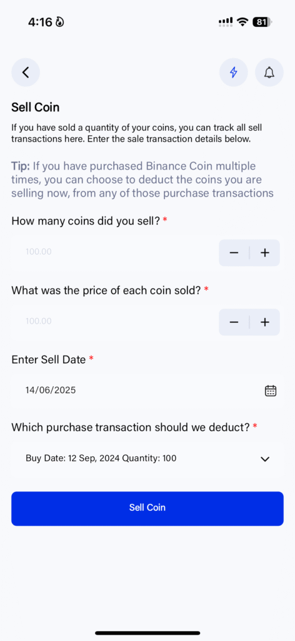The image size is (295, 641).
Task: Expand purchase transaction dropdown chevron
Action: [x=265, y=459]
